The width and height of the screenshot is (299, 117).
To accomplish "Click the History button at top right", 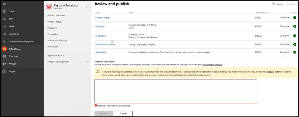I will (277, 4).
